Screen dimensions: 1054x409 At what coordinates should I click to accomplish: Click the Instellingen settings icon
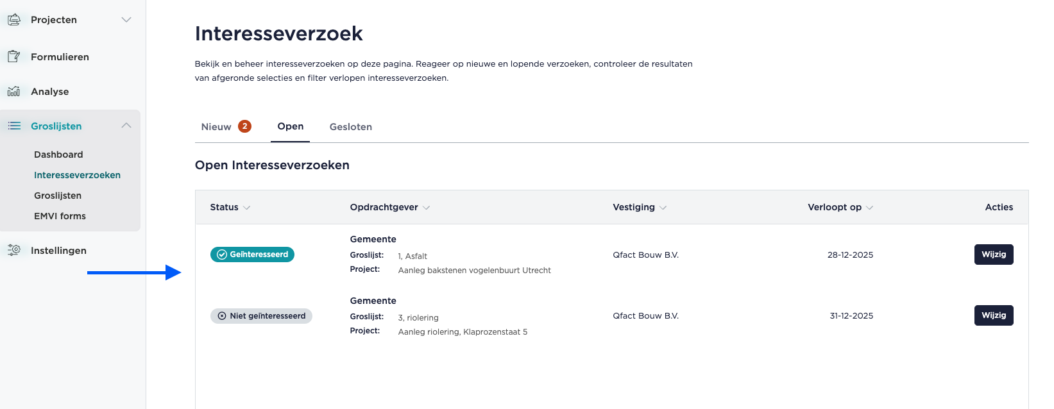(x=14, y=250)
